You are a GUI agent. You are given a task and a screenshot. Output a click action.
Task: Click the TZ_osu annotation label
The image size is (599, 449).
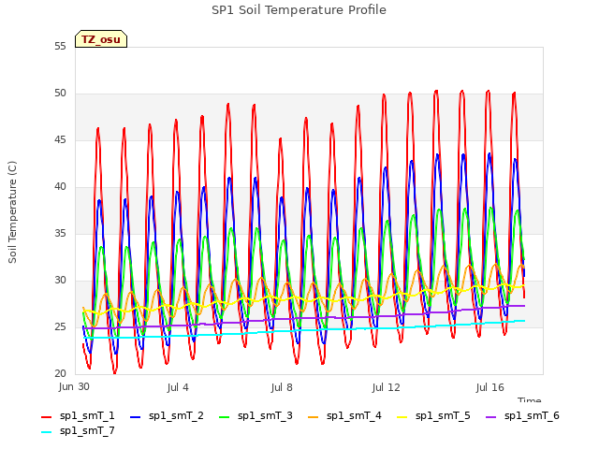(101, 39)
